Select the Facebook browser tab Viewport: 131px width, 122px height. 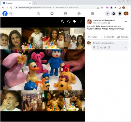click(x=17, y=3)
